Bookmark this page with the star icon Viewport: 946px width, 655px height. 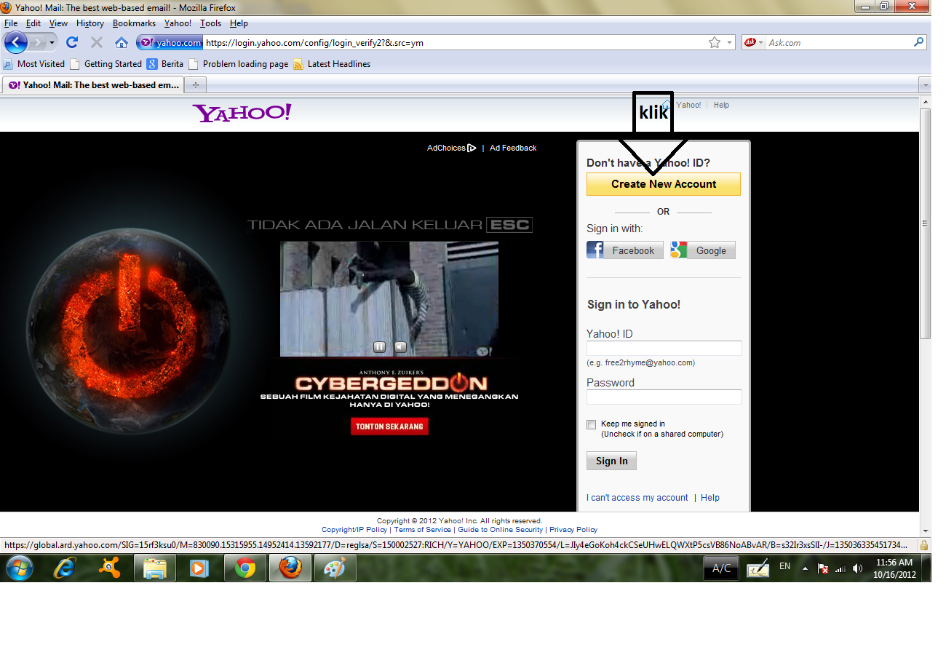coord(715,43)
